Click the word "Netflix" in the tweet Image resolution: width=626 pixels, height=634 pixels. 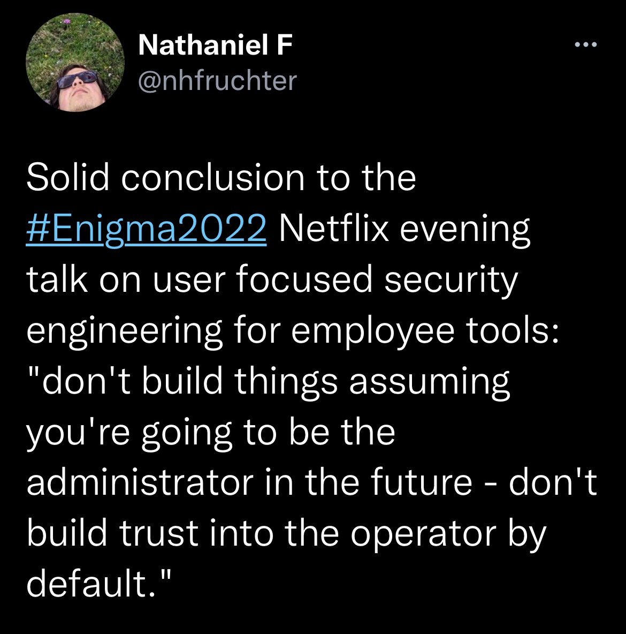tap(332, 229)
